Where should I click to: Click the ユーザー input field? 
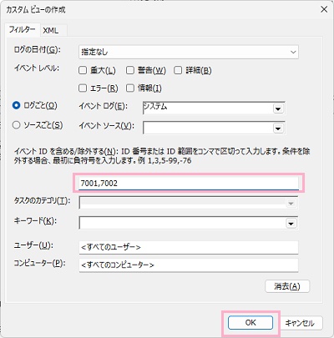pos(189,247)
